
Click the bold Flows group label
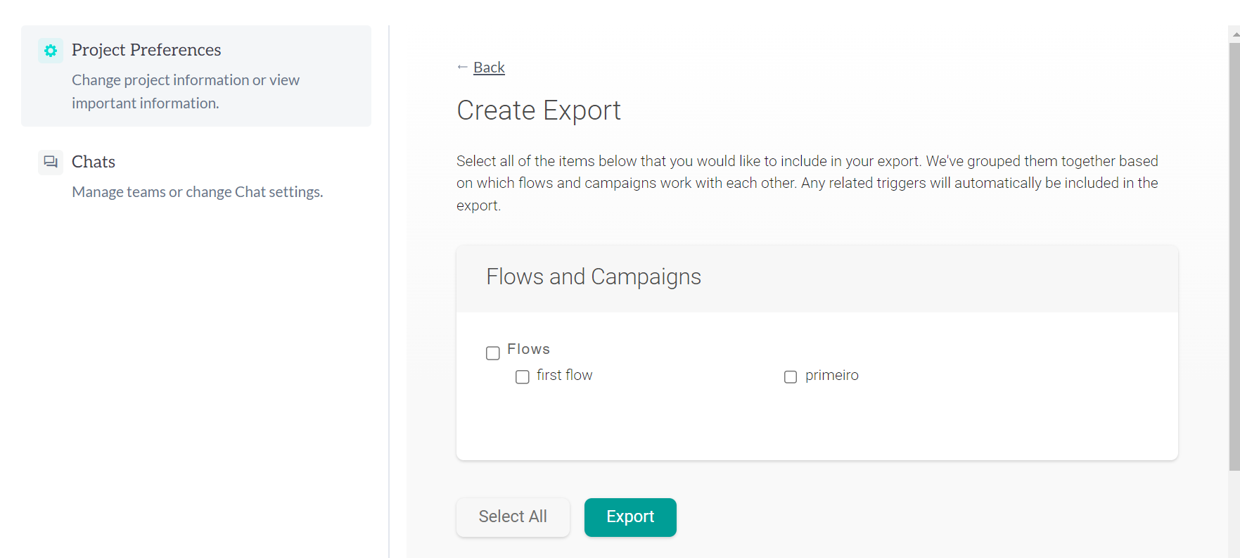click(x=528, y=349)
